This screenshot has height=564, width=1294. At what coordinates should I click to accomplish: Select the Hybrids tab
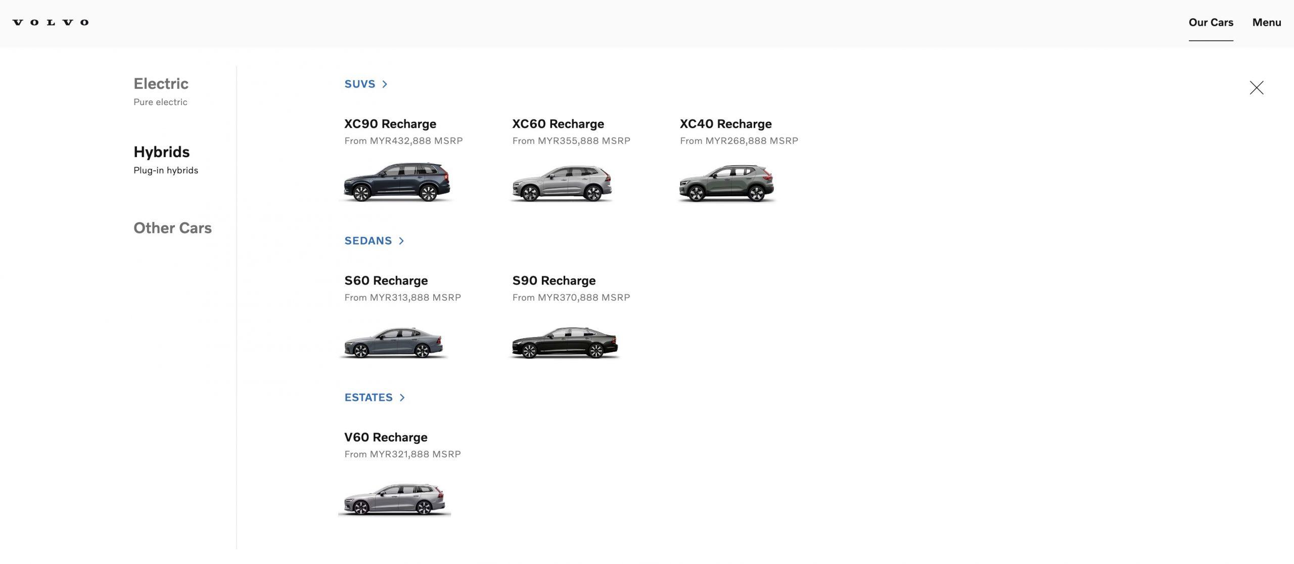tap(161, 152)
